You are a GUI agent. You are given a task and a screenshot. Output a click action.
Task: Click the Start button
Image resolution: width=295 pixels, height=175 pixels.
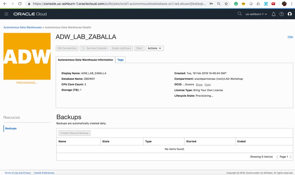139,48
